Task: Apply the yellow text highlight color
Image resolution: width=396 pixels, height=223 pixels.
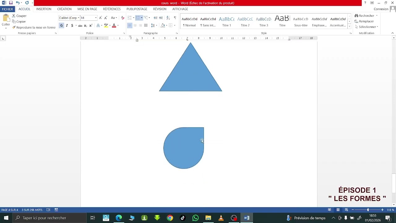Action: pyautogui.click(x=106, y=25)
